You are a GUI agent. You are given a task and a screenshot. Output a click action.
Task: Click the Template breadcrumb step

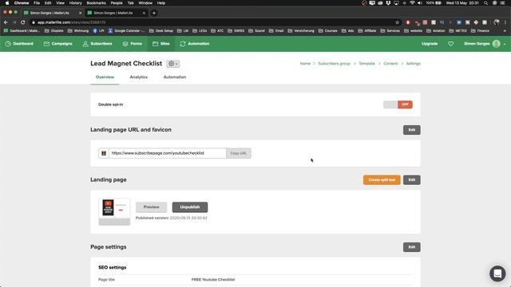pos(366,64)
